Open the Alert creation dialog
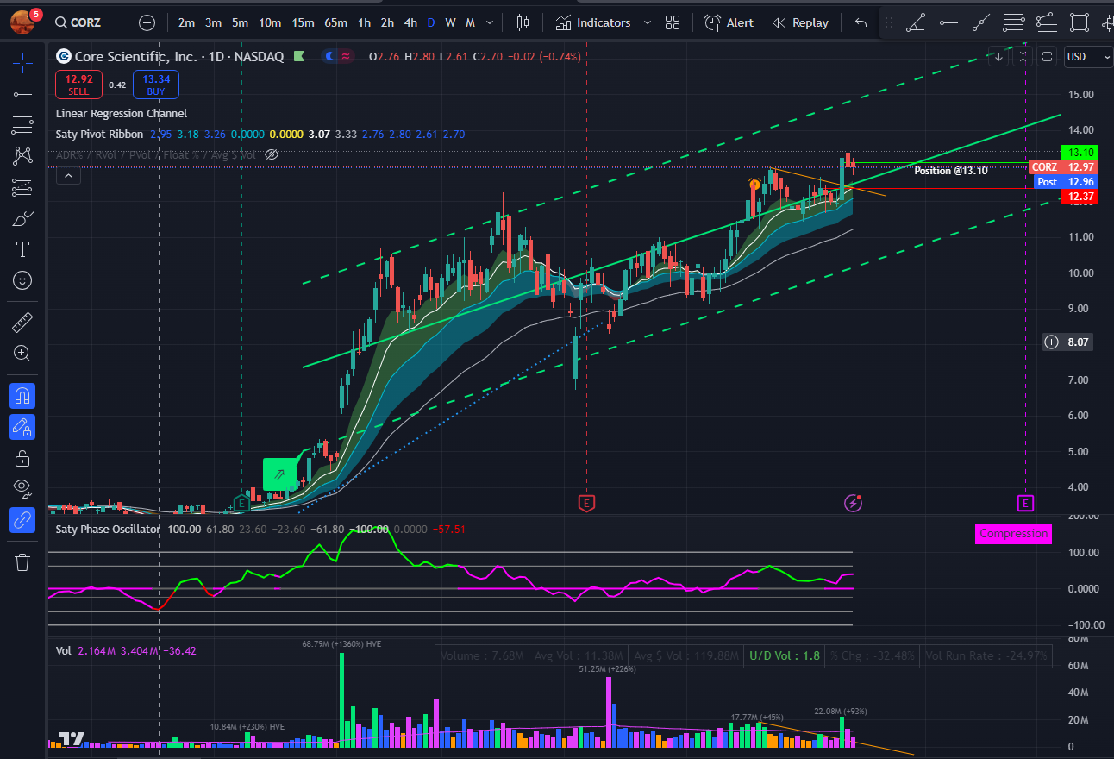The width and height of the screenshot is (1114, 759). [x=729, y=22]
